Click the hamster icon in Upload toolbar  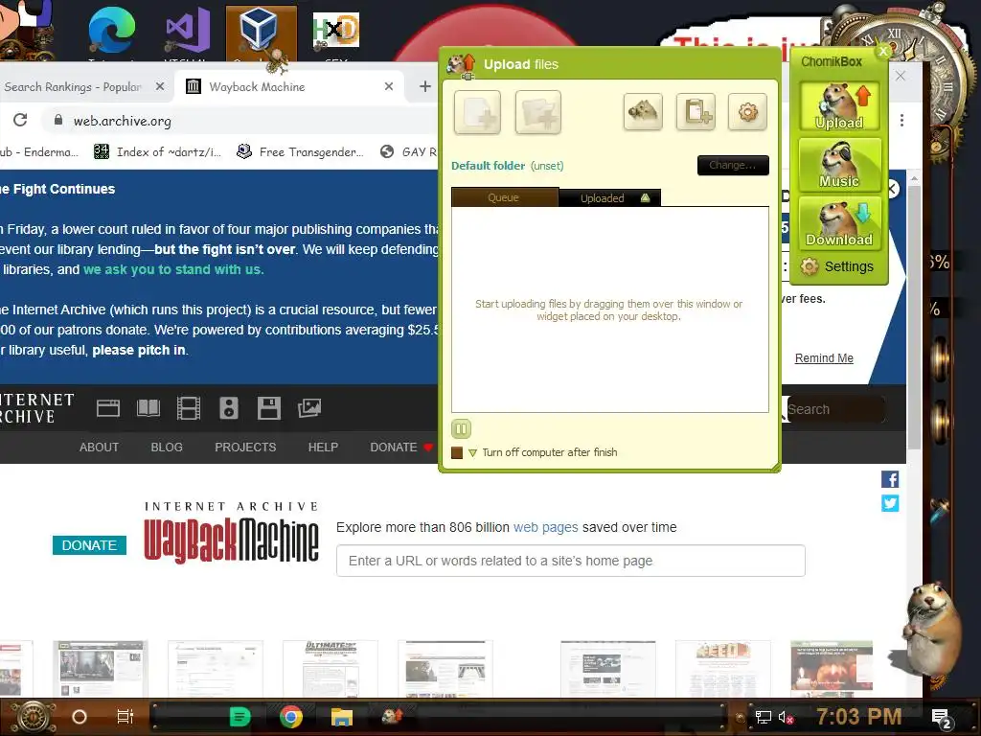coord(643,112)
